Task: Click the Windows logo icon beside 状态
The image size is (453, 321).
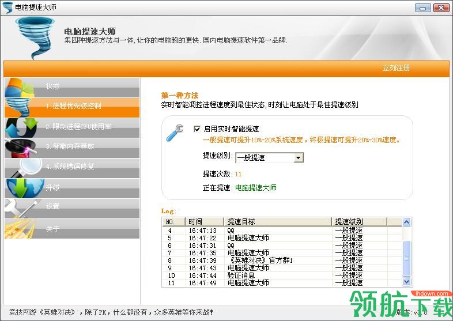Action: [20, 88]
